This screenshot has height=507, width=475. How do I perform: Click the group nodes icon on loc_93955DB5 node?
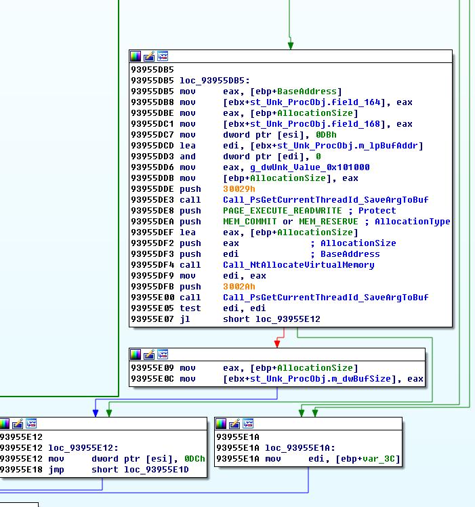tap(163, 57)
